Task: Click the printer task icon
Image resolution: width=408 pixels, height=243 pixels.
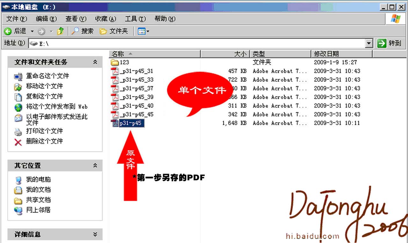Action: (x=18, y=132)
